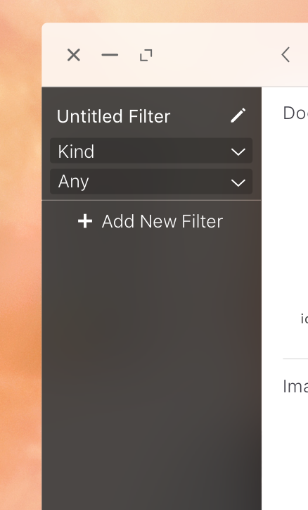Image resolution: width=308 pixels, height=510 pixels.
Task: Click the empty title bar area
Action: click(x=216, y=55)
